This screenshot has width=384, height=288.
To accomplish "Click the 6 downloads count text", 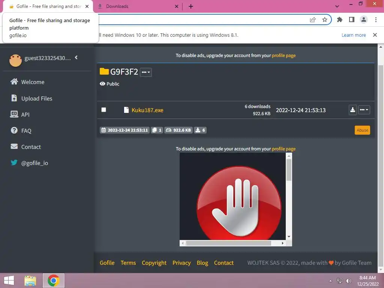I will (x=257, y=106).
